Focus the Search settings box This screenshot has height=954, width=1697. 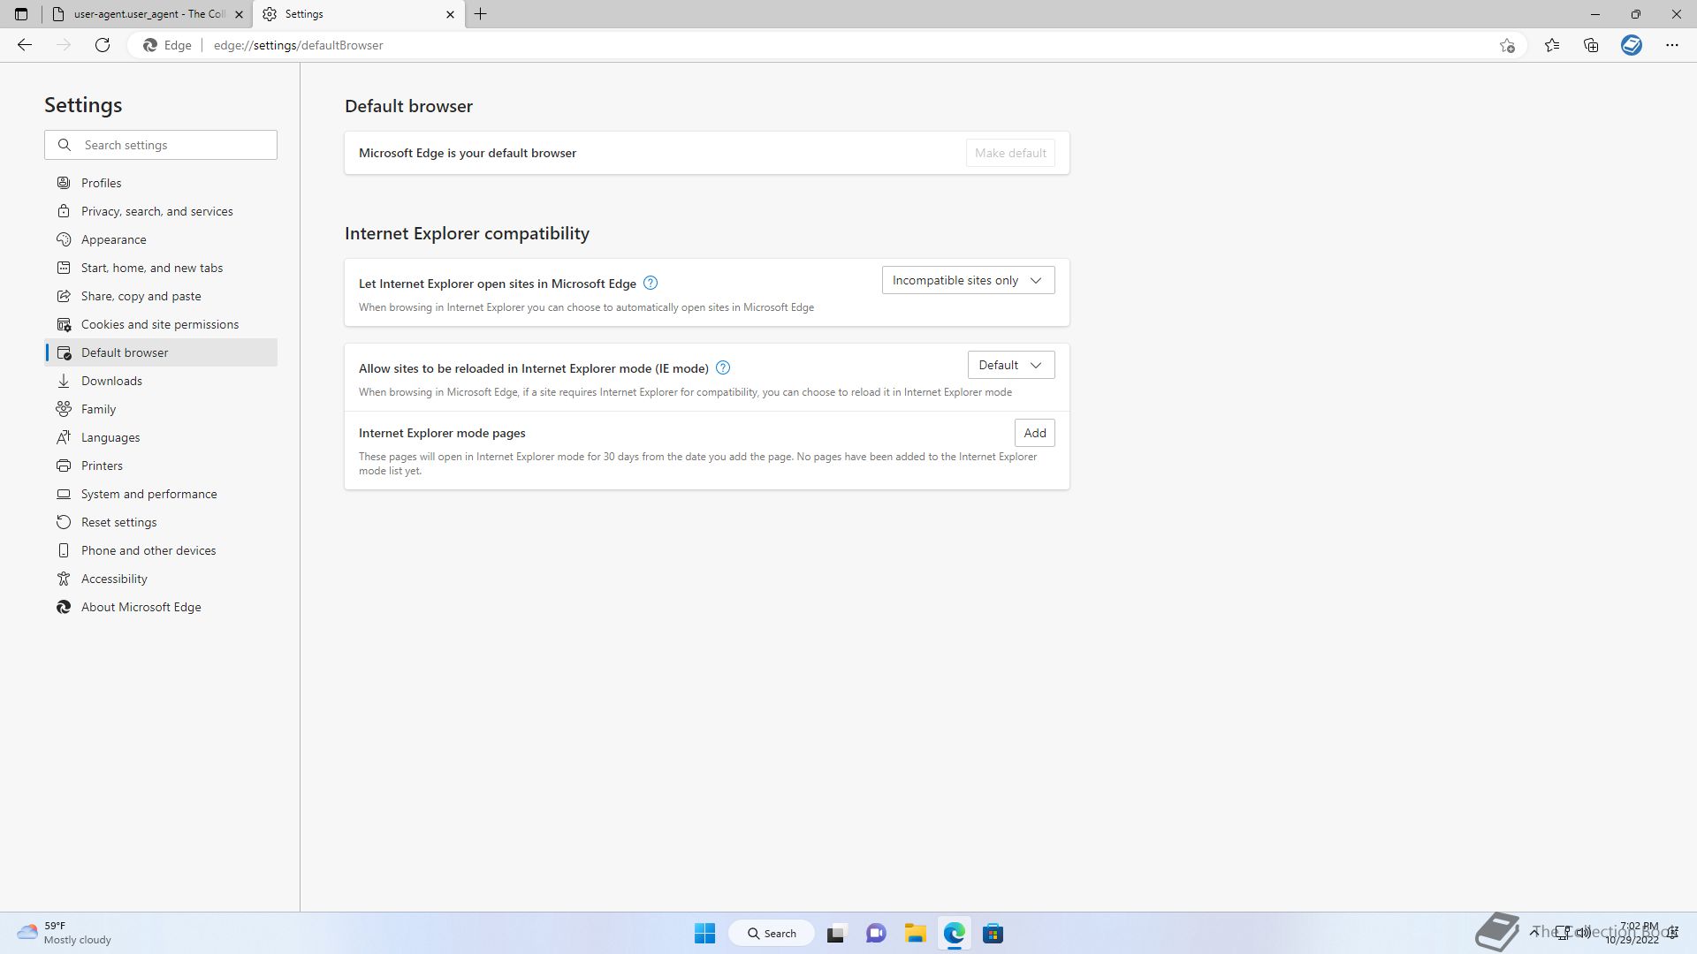pos(161,145)
